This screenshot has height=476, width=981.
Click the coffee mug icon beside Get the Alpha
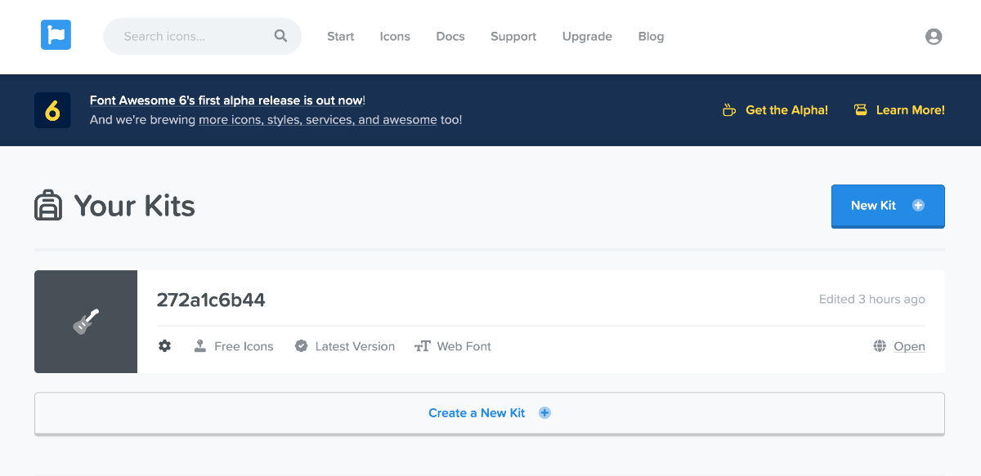tap(729, 110)
